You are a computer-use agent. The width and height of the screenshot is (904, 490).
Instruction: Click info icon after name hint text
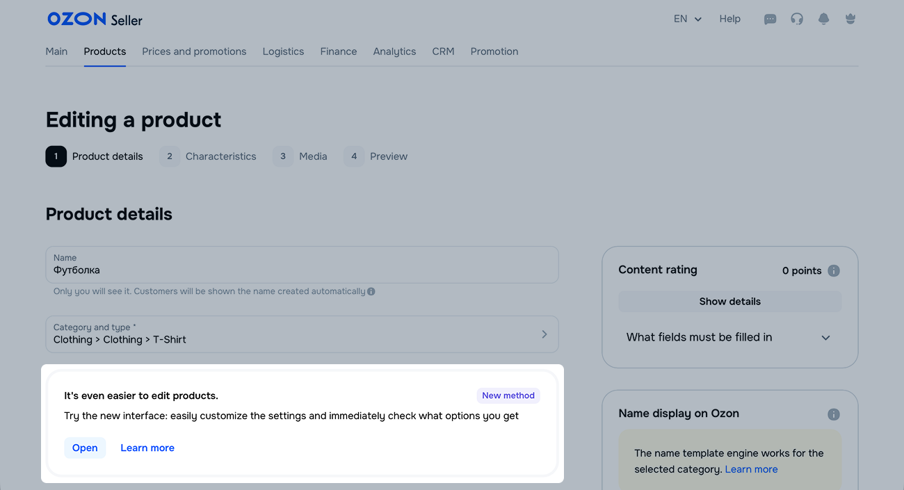pyautogui.click(x=371, y=292)
